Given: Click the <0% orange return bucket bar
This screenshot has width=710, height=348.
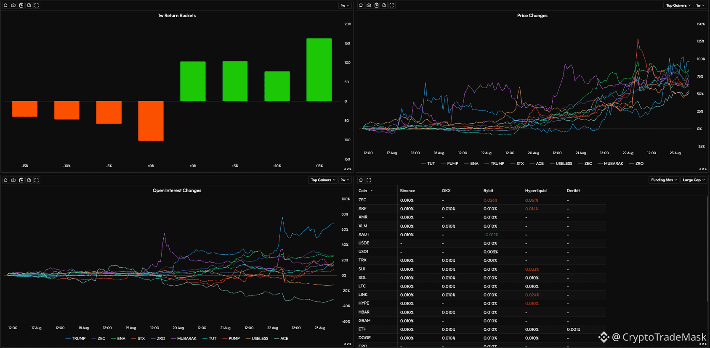Looking at the screenshot, I should coord(151,121).
